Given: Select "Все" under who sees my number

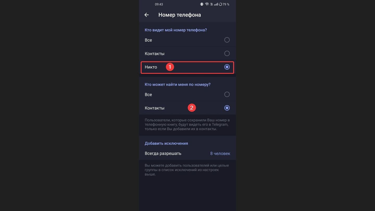Looking at the screenshot, I should [x=227, y=40].
